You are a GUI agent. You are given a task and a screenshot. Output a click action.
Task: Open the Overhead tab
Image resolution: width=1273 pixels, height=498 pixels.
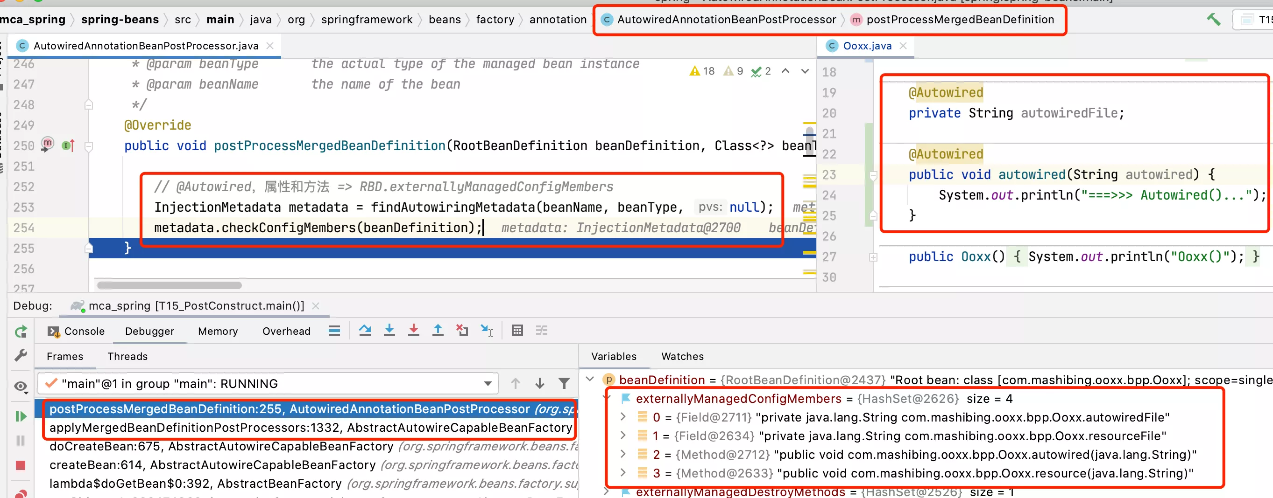287,331
